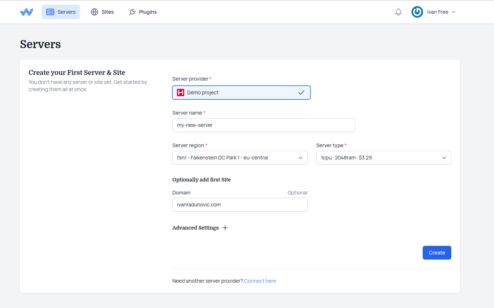Image resolution: width=494 pixels, height=308 pixels.
Task: Click the Servers stack icon in navbar
Action: coord(50,12)
